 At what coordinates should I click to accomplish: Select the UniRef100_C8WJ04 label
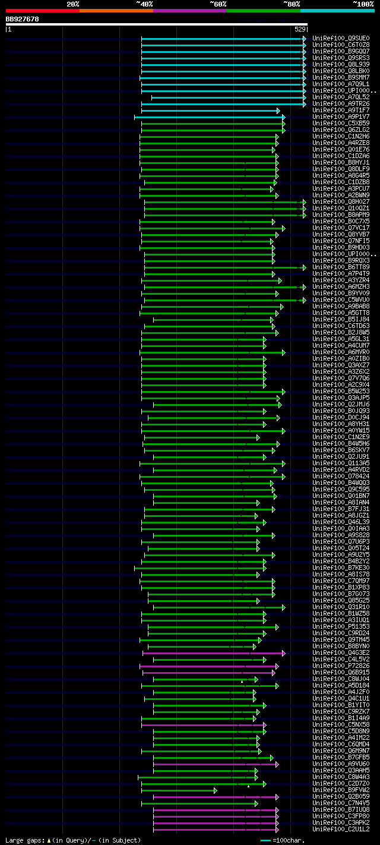[x=341, y=679]
